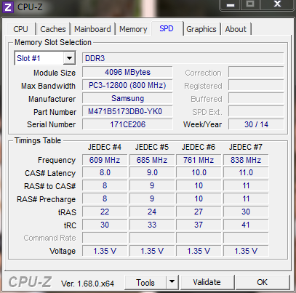Click tRAS value 27

click(x=199, y=212)
